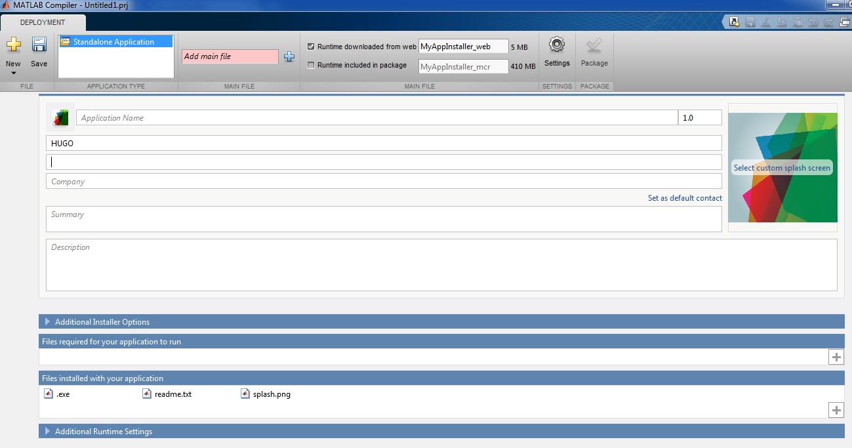Click the .exe file name
The height and width of the screenshot is (448, 852).
pyautogui.click(x=63, y=394)
